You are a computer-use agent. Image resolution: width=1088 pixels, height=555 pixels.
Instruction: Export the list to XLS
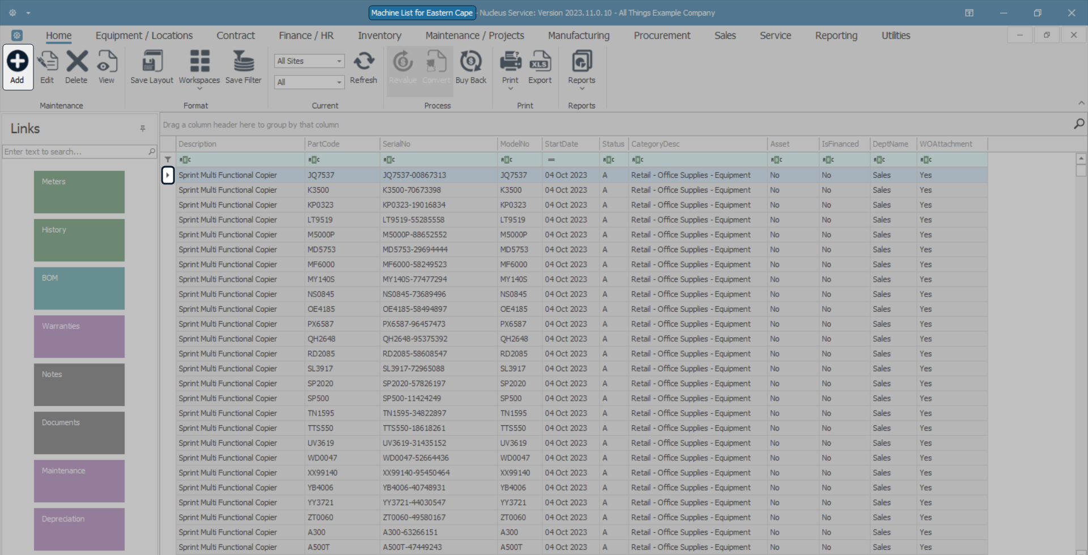(540, 61)
